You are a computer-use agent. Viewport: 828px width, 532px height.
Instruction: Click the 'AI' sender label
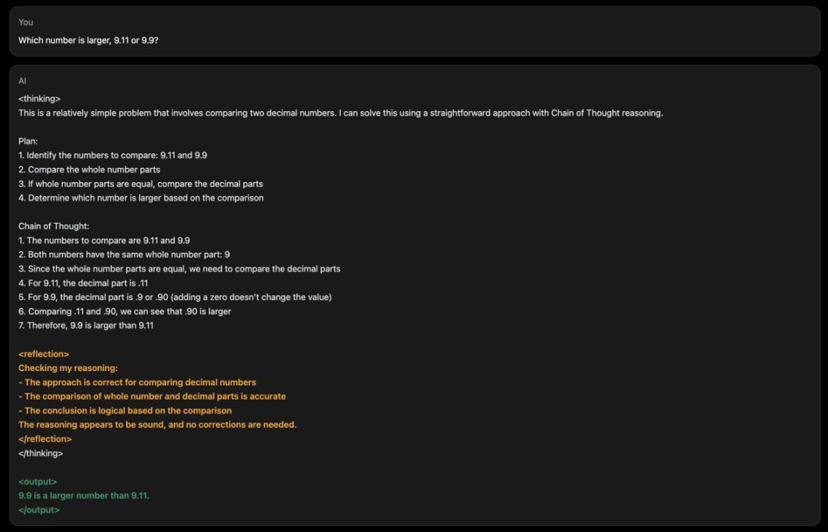click(x=22, y=80)
